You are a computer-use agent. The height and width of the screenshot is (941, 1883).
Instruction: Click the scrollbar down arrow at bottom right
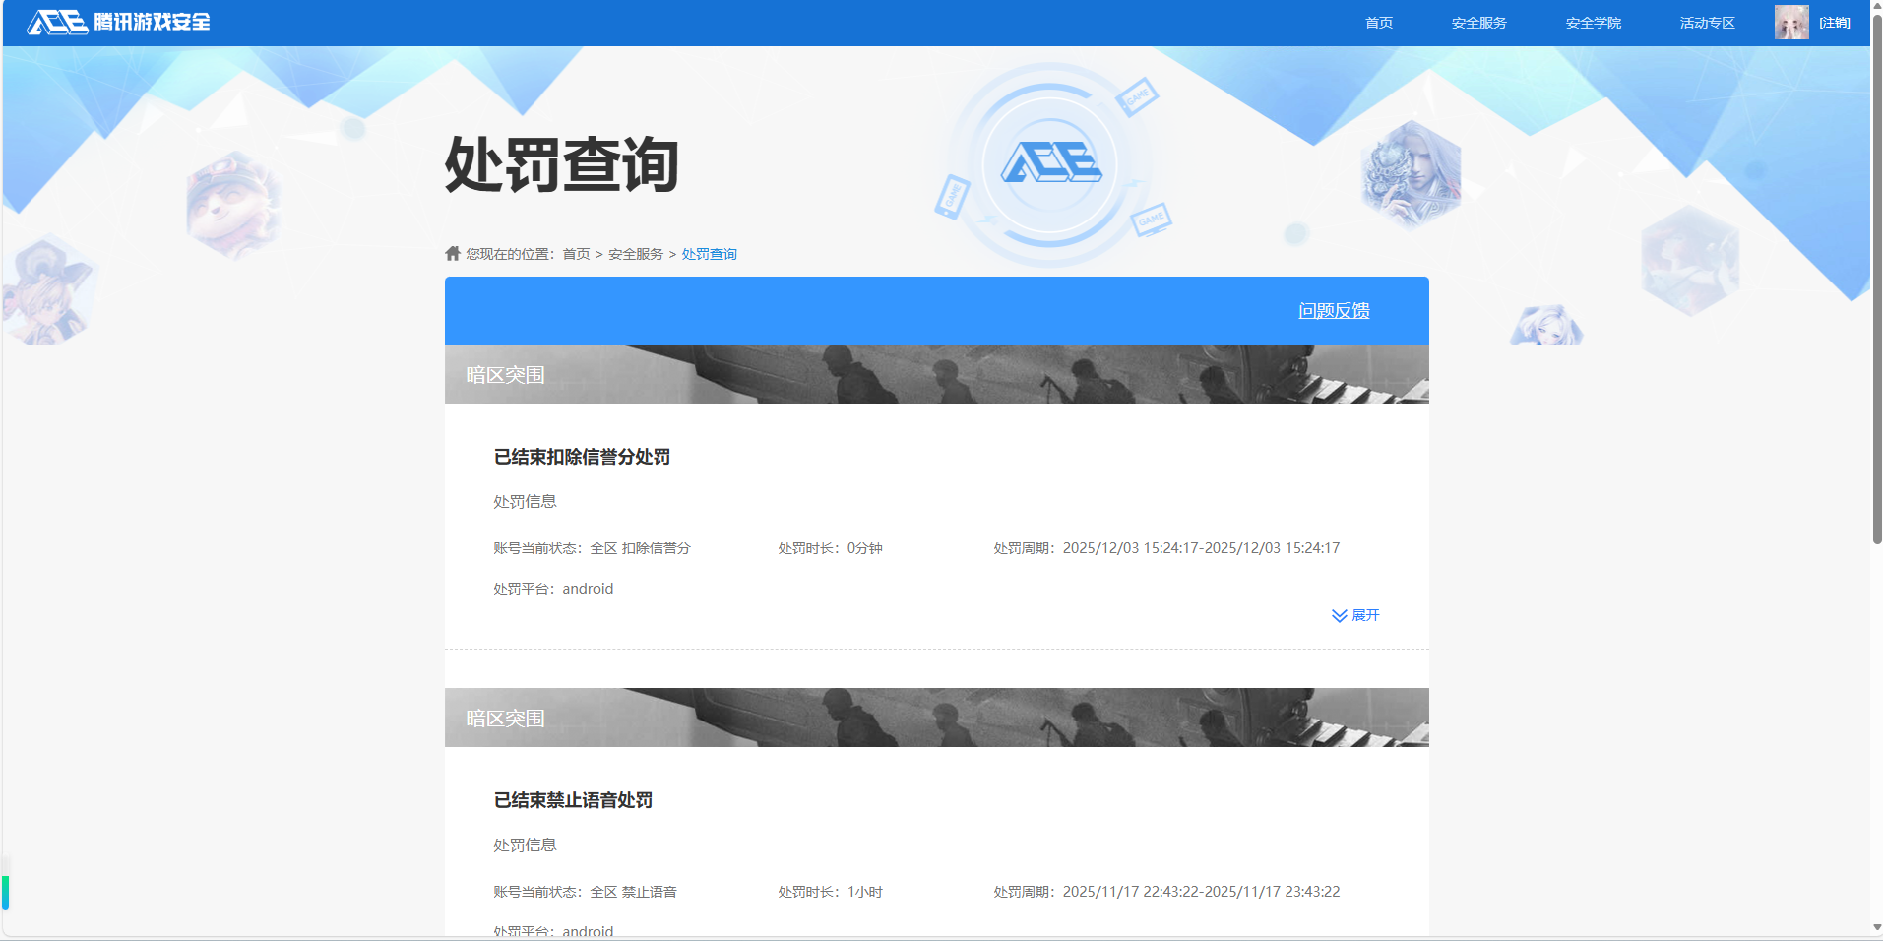coord(1874,926)
